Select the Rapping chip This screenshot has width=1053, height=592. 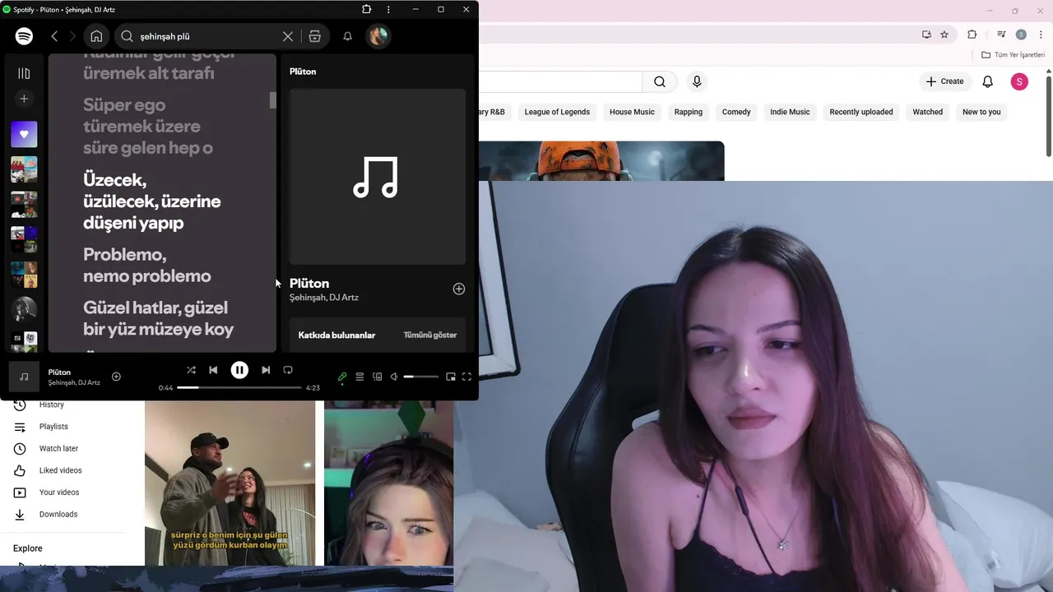tap(689, 112)
